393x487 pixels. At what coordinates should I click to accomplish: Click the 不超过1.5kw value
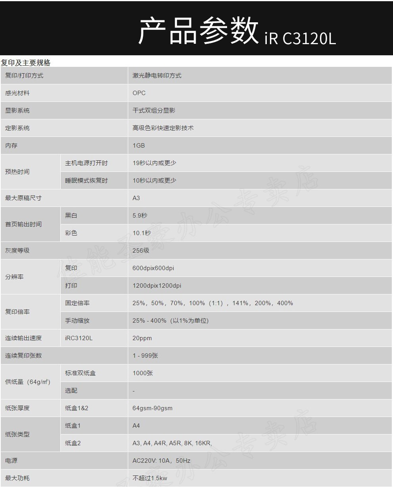(x=150, y=478)
